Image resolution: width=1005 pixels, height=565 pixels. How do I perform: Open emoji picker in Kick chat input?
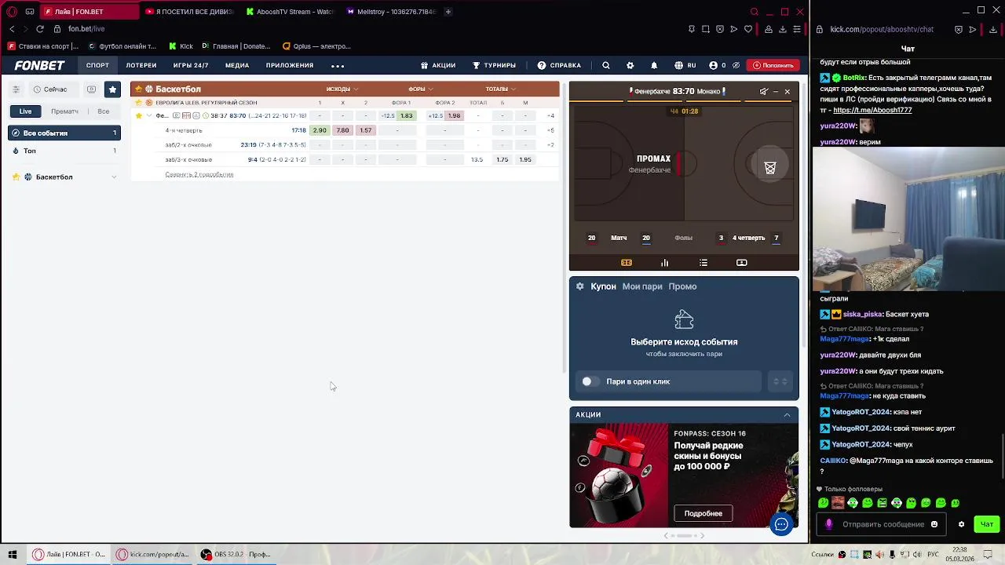point(934,524)
